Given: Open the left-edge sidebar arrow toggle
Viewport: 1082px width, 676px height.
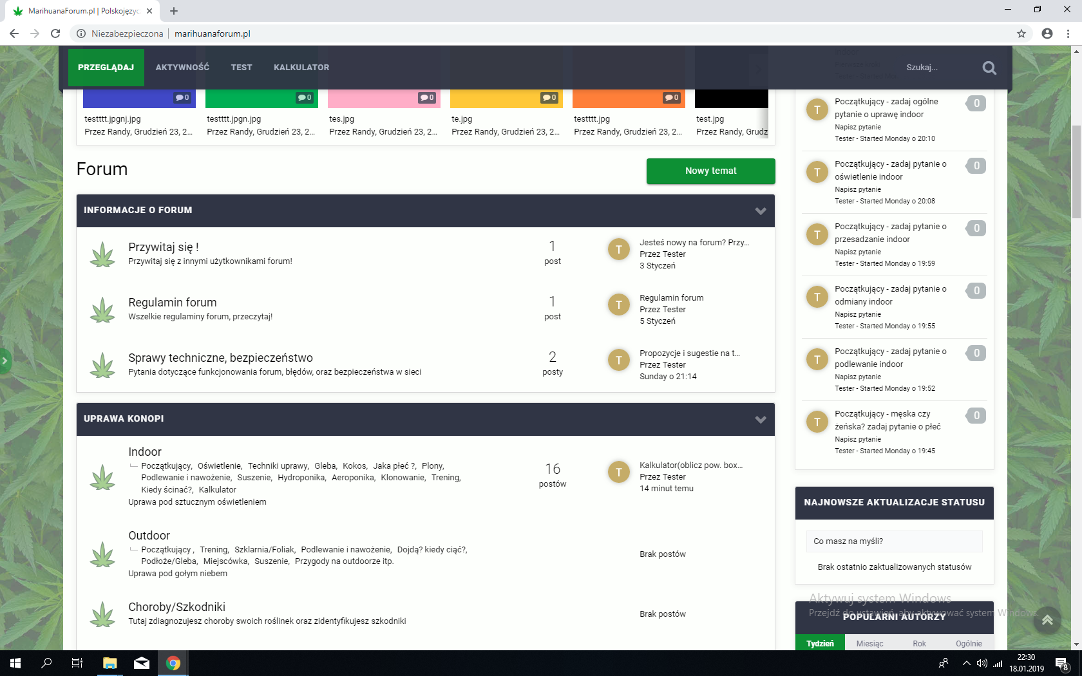Looking at the screenshot, I should coord(5,361).
